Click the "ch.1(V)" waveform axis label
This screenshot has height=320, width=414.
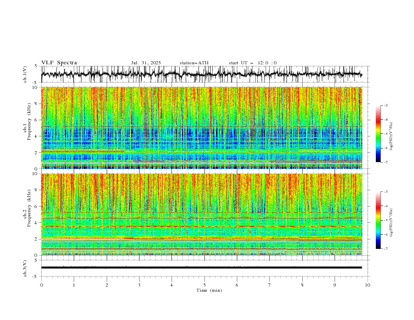pos(25,74)
